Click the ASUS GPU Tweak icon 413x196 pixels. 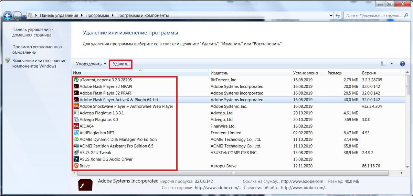76,153
